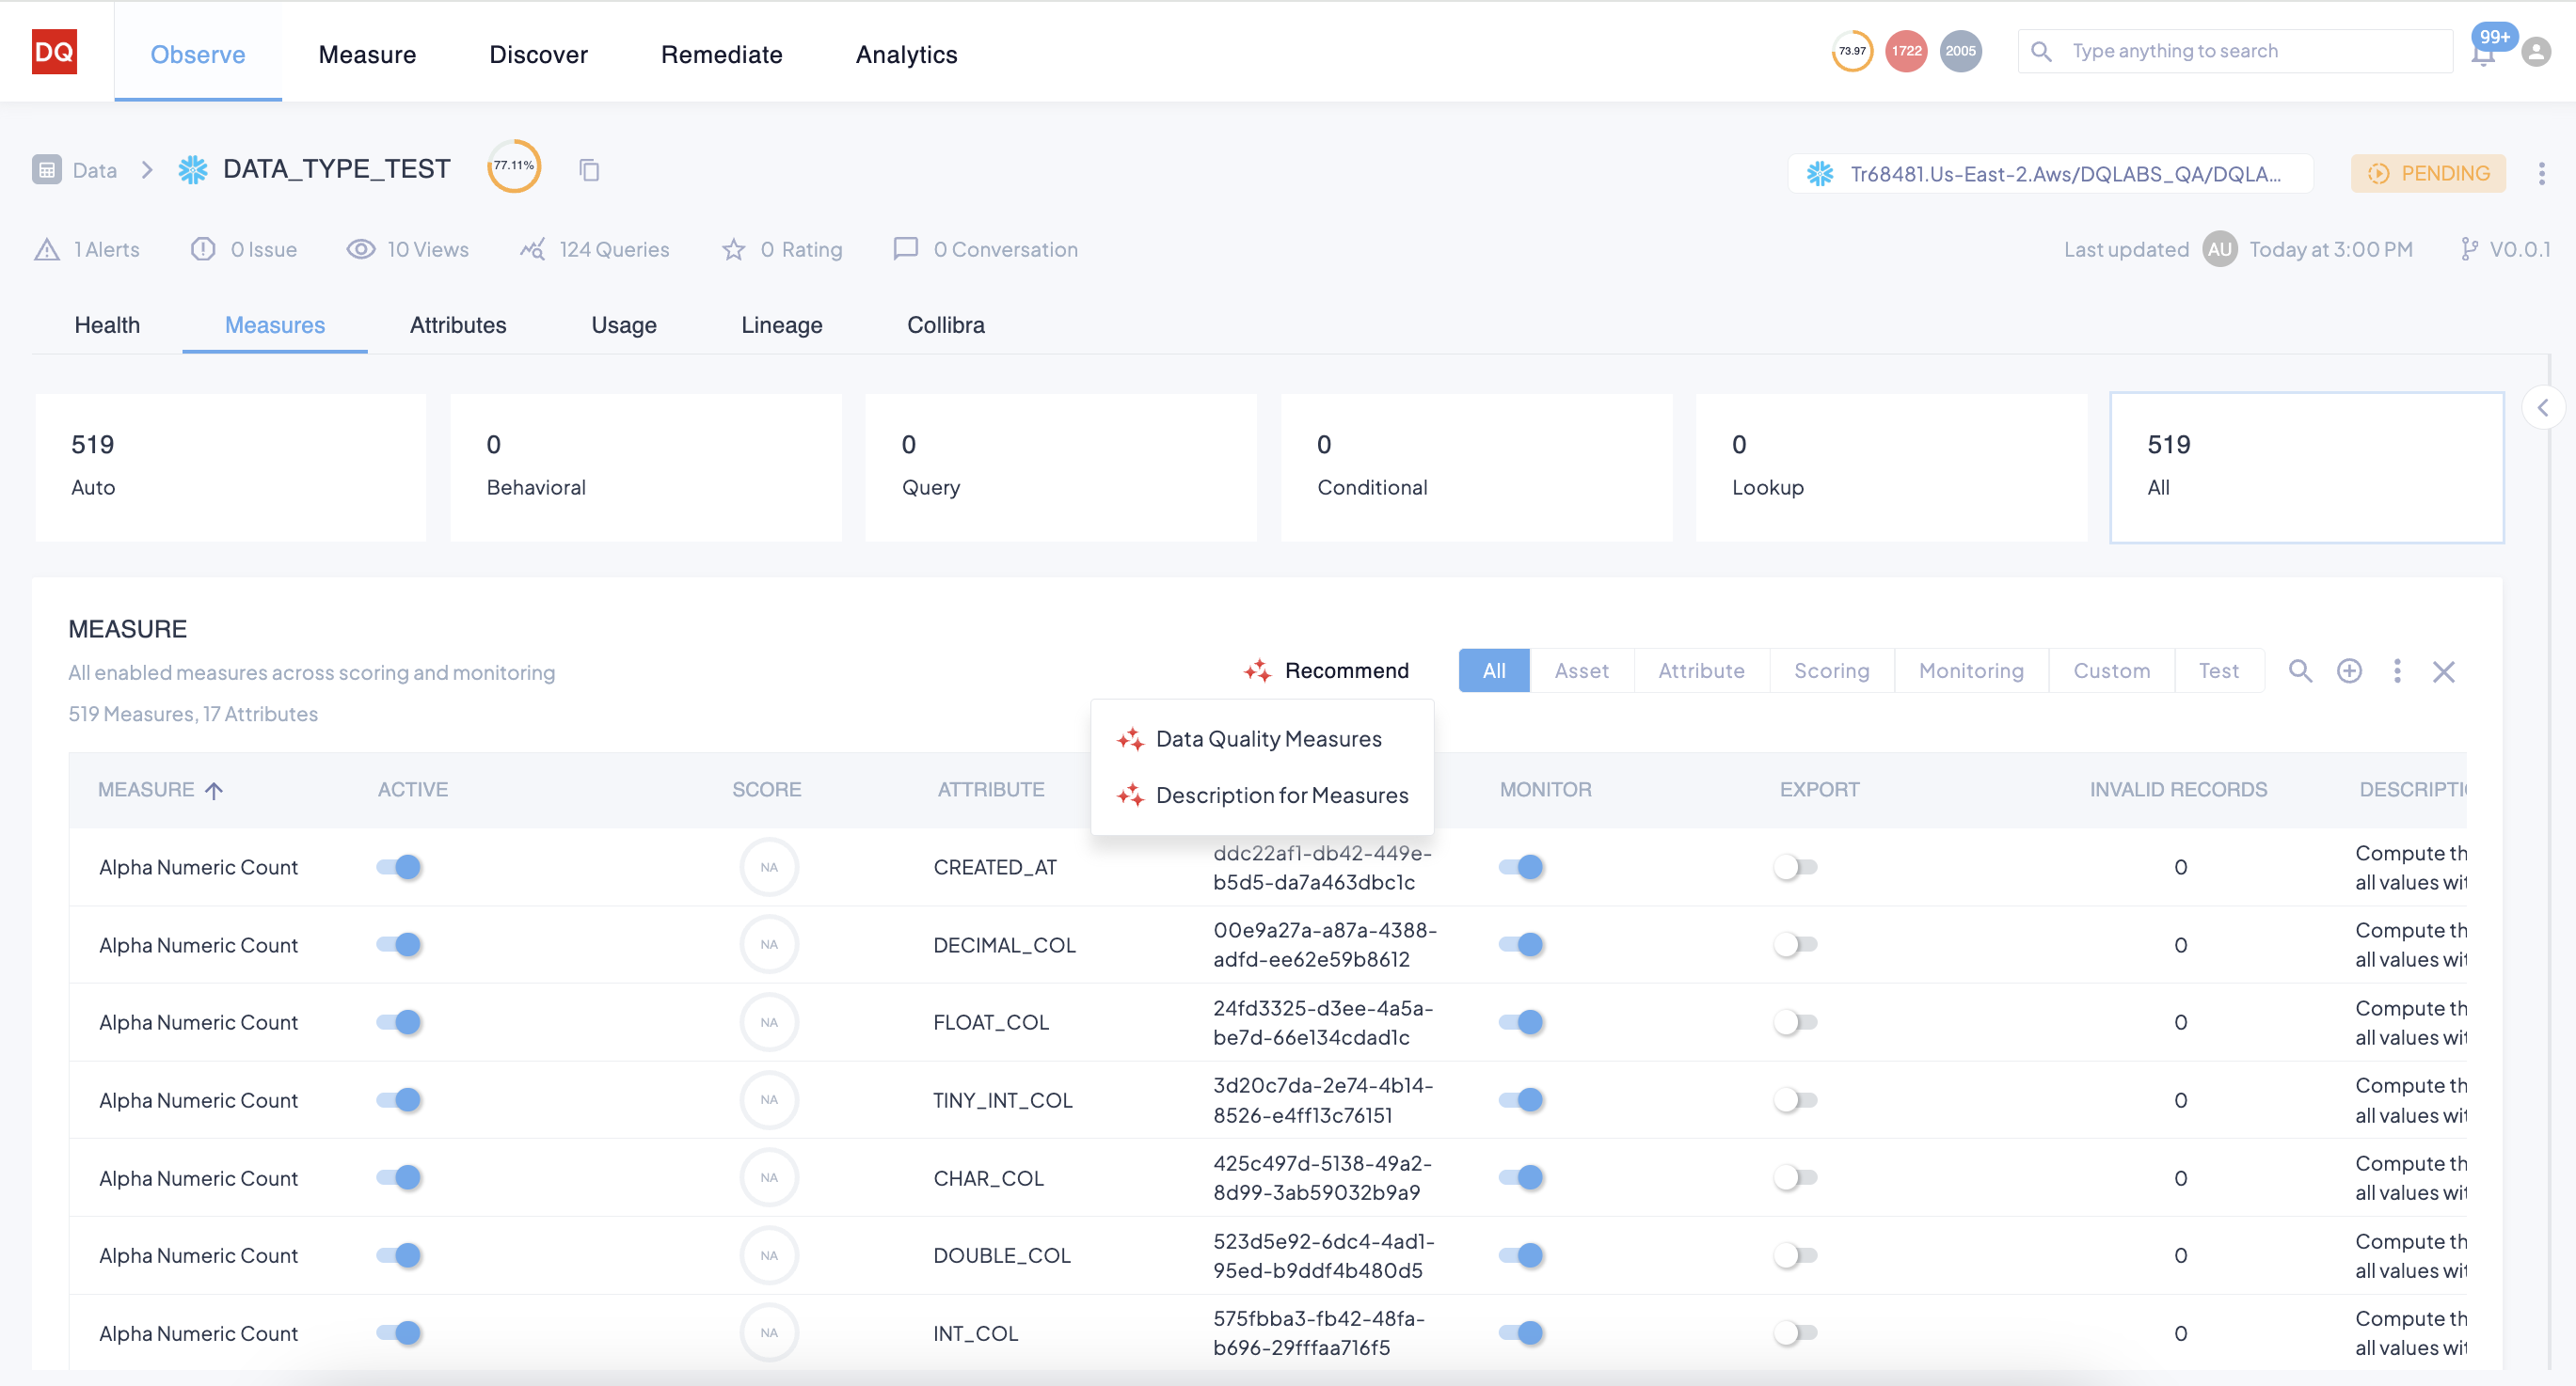The image size is (2576, 1386).
Task: Expand the Data breadcrumb arrow
Action: pos(147,169)
